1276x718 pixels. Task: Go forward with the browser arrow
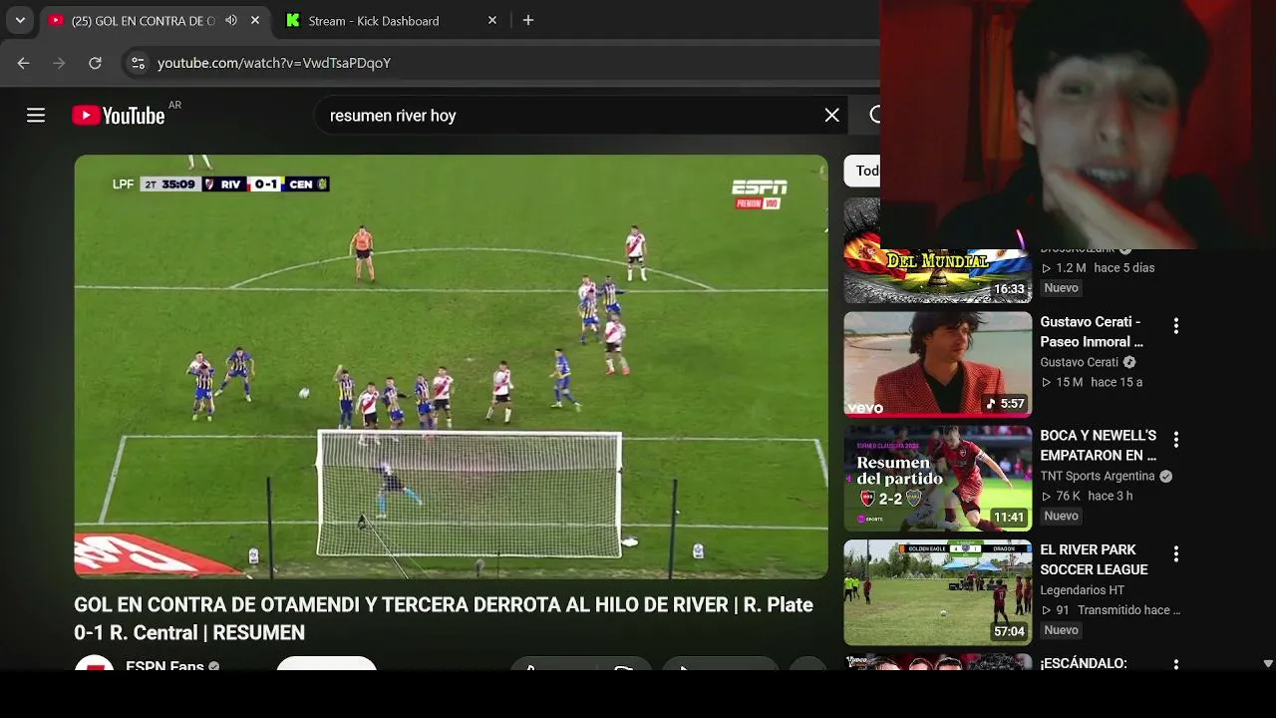[x=59, y=63]
